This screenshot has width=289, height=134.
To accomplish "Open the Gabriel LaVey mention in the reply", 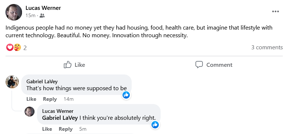I will tap(60, 118).
